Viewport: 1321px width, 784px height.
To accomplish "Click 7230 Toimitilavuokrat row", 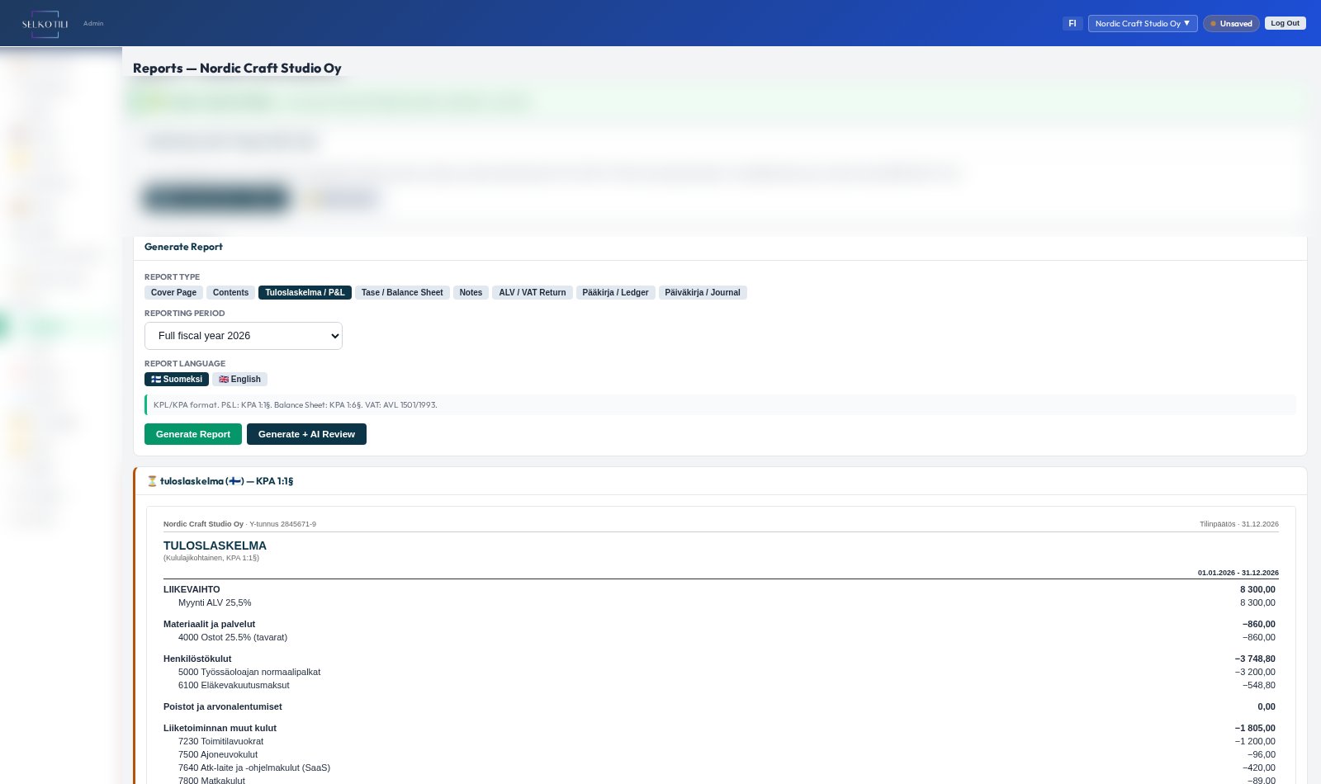I will (721, 741).
